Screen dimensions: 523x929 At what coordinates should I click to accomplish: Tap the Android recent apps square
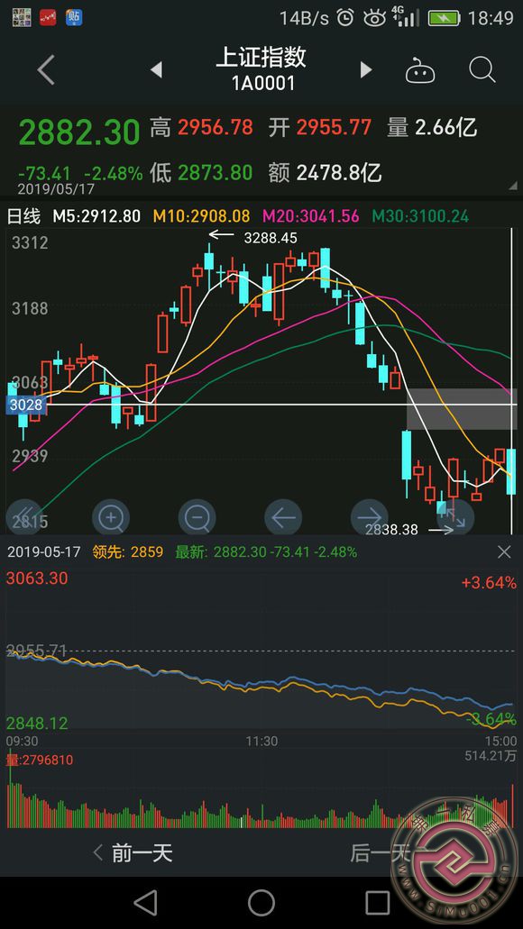[377, 902]
